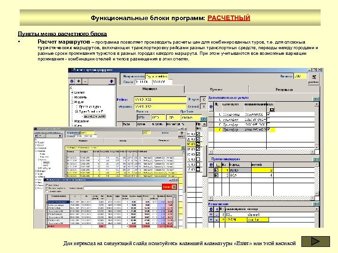The image size is (338, 253).
Task: Click the обратно return flight field
Action: click(160, 106)
